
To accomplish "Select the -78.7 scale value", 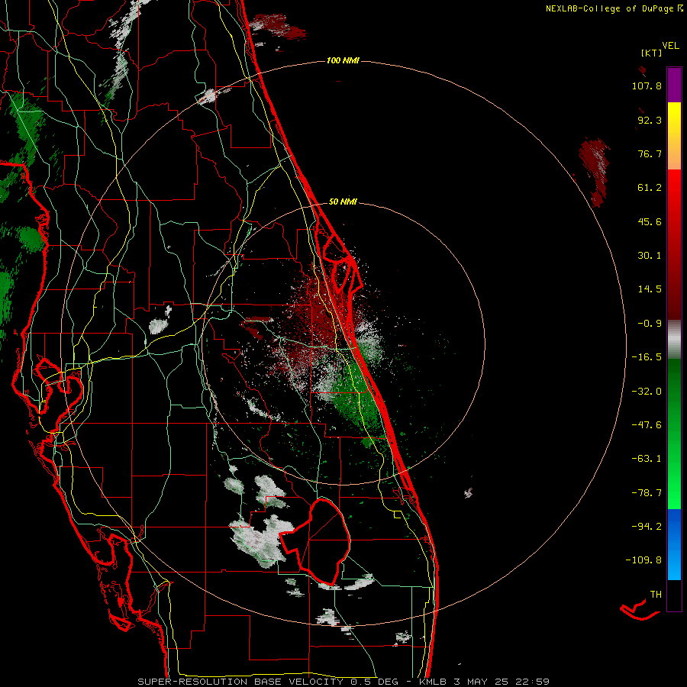I will [x=647, y=493].
